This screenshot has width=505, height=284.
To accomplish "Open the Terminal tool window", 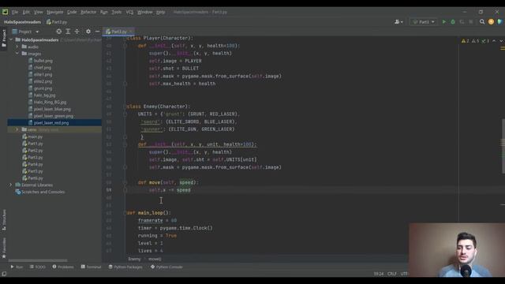I will 92,267.
